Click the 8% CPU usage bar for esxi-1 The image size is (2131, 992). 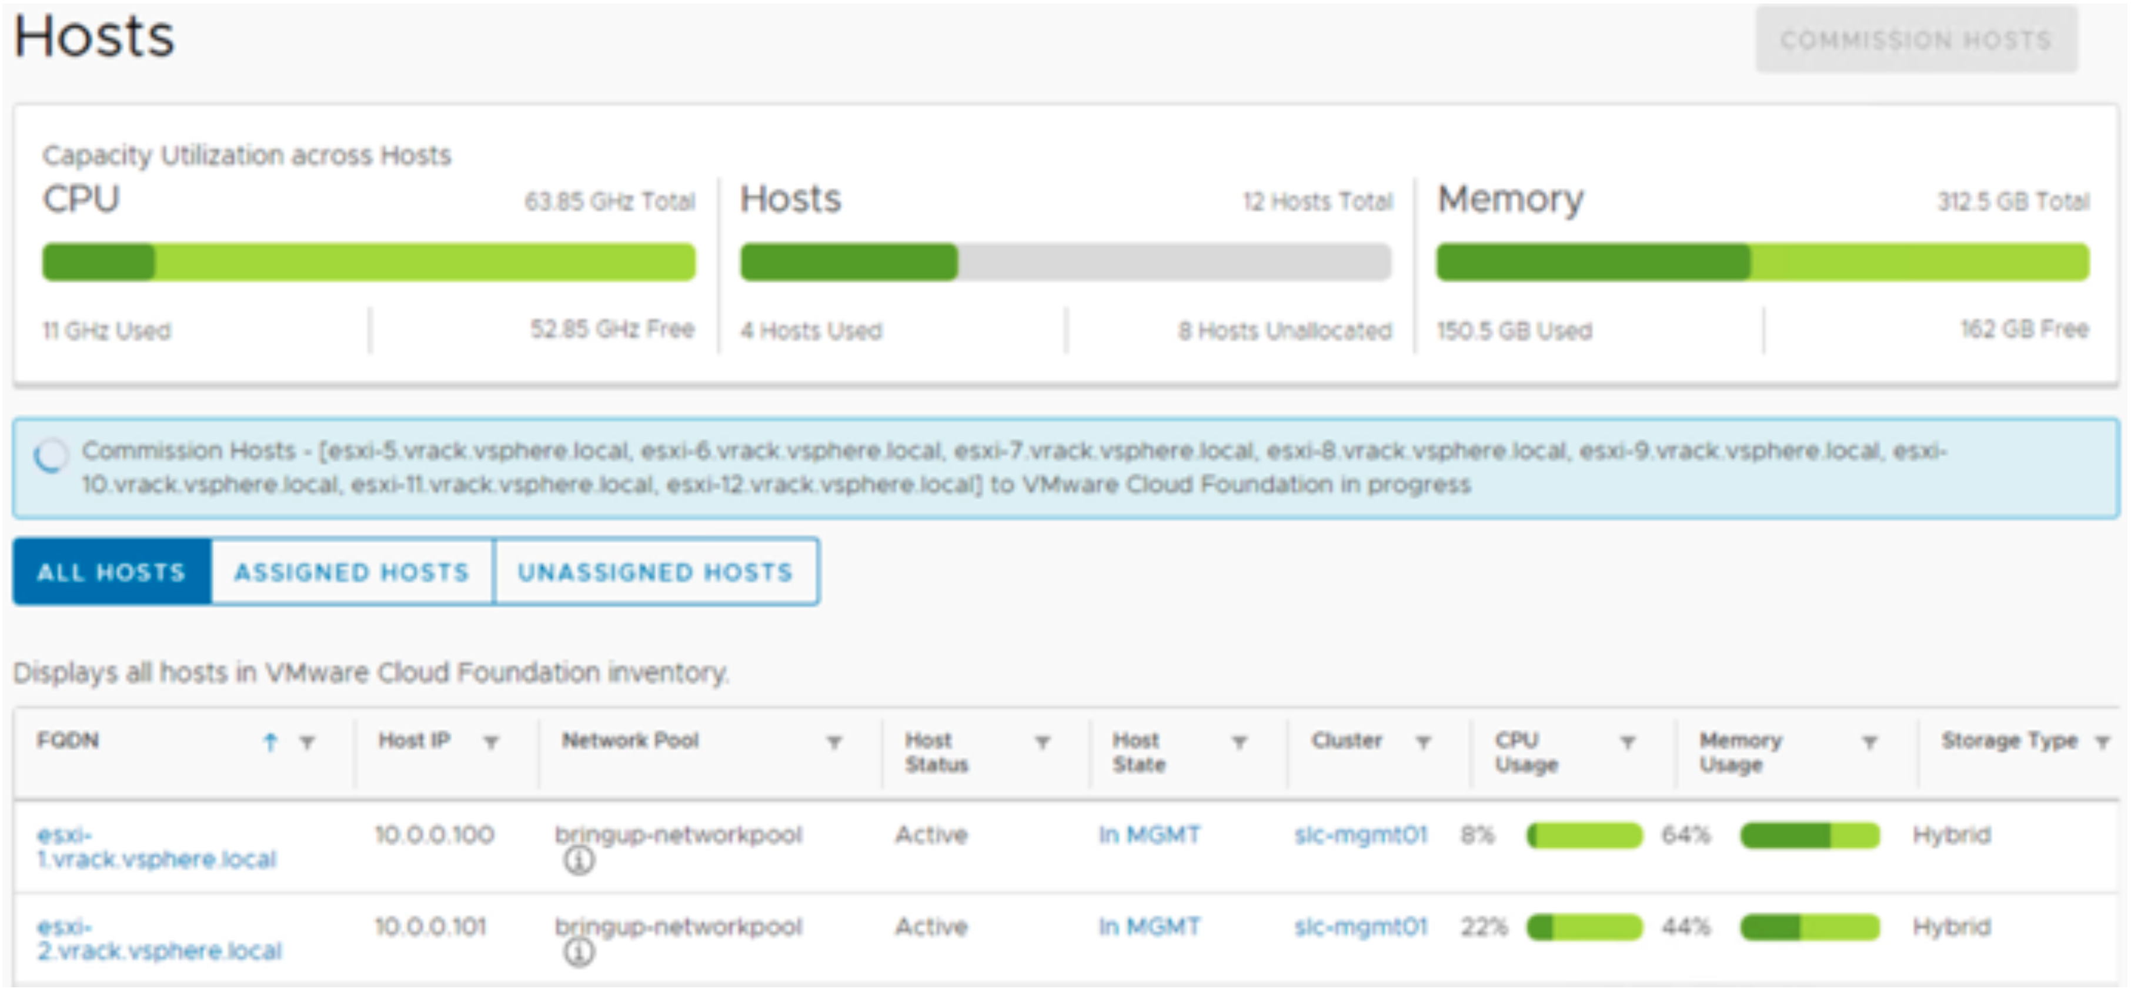tap(1584, 836)
